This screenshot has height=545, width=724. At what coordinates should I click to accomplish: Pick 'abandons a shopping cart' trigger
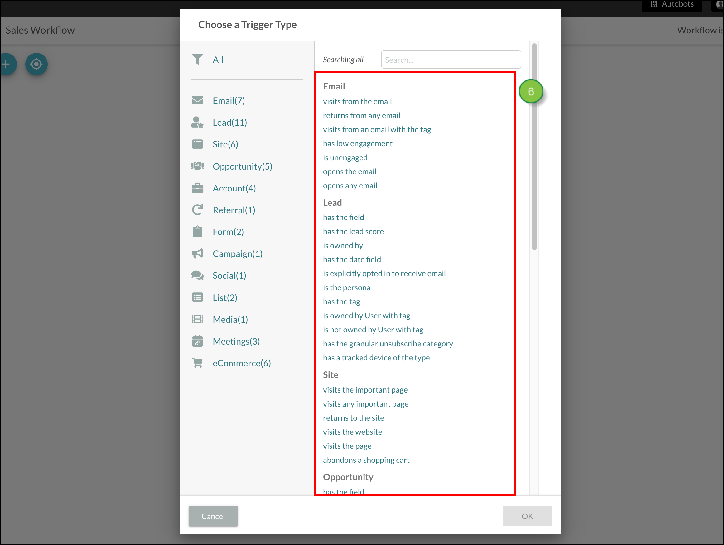366,460
